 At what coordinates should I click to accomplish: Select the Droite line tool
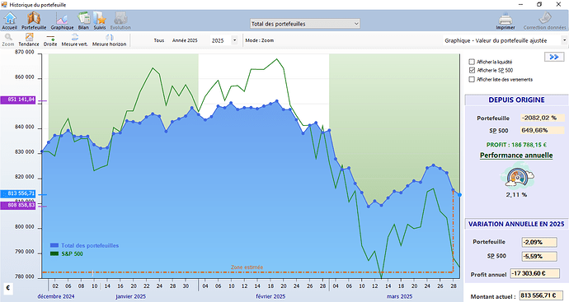[x=50, y=39]
